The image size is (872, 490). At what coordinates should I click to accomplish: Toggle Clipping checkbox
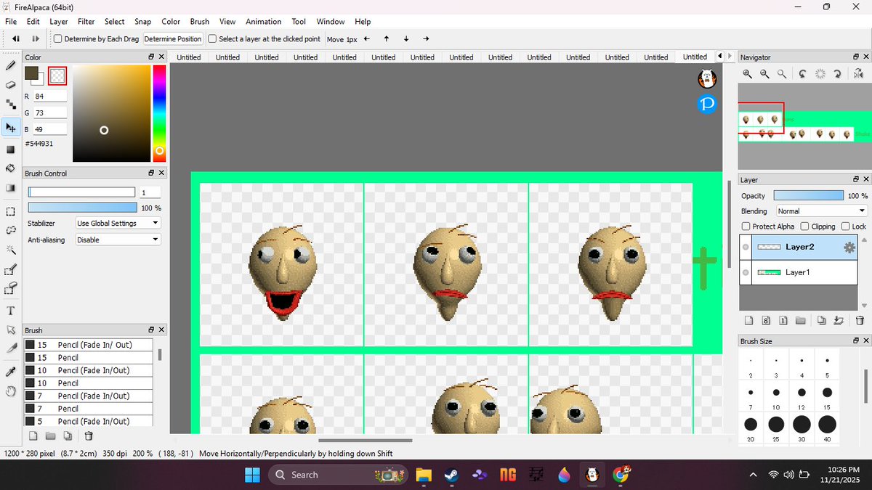[x=805, y=226]
